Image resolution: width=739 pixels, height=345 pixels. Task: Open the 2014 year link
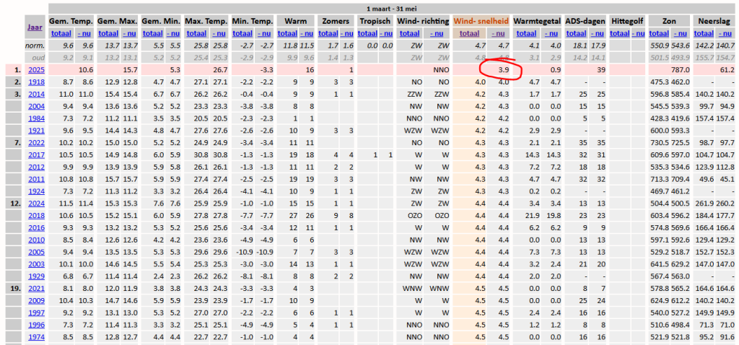tap(35, 95)
